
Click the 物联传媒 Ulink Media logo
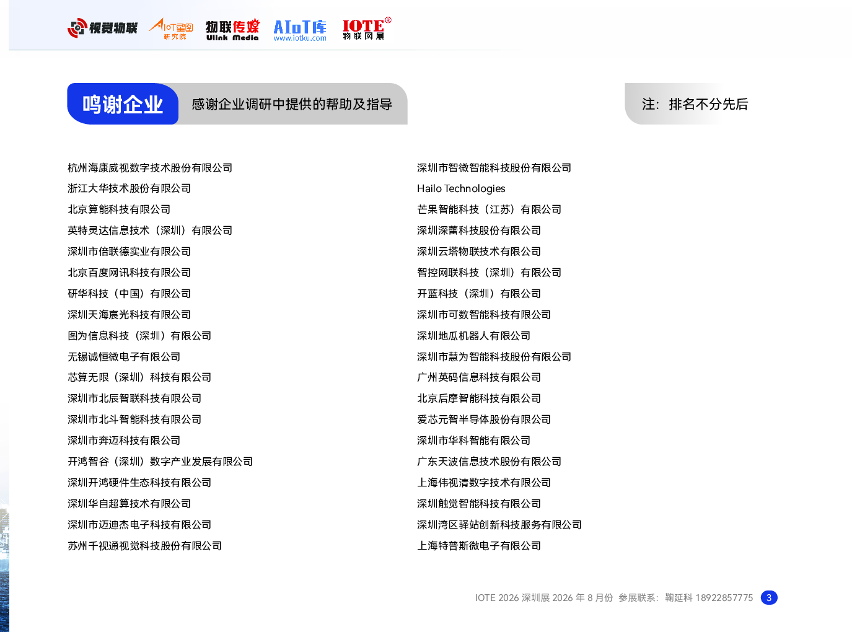pyautogui.click(x=232, y=30)
